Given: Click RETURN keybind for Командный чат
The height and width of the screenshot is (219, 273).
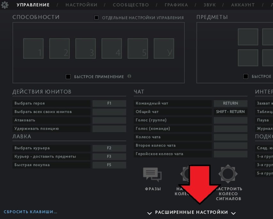Looking at the screenshot, I should [x=230, y=103].
